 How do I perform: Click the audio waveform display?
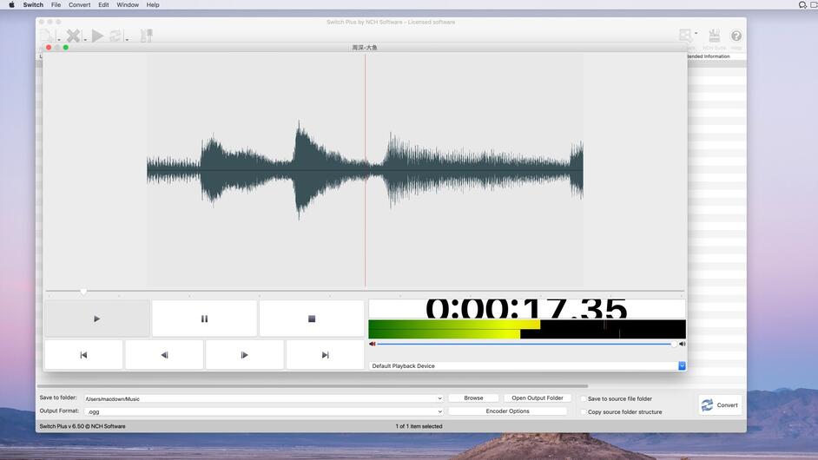365,169
